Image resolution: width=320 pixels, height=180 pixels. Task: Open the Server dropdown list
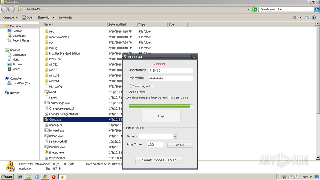175,136
